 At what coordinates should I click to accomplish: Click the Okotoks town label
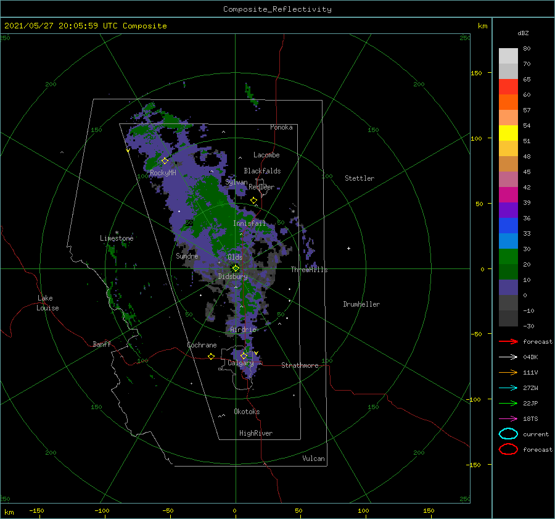pos(247,412)
